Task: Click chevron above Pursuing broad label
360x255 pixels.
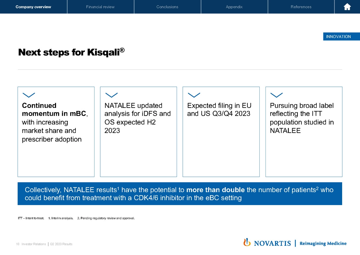Action: tap(276, 95)
